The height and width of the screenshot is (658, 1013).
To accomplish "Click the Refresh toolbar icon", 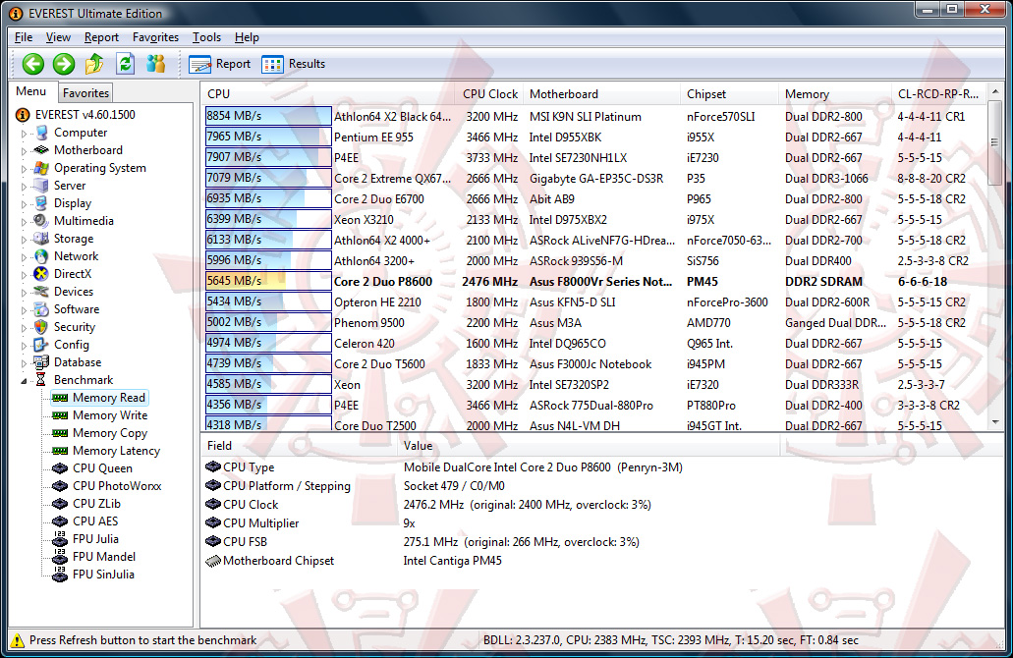I will point(126,64).
